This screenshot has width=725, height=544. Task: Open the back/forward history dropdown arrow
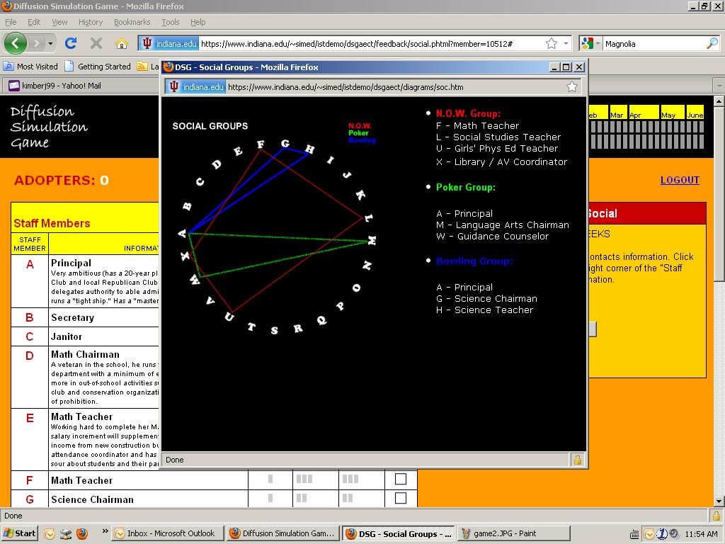coord(51,43)
